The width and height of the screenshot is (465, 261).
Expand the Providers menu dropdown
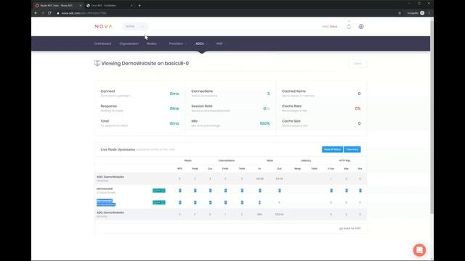tap(178, 43)
